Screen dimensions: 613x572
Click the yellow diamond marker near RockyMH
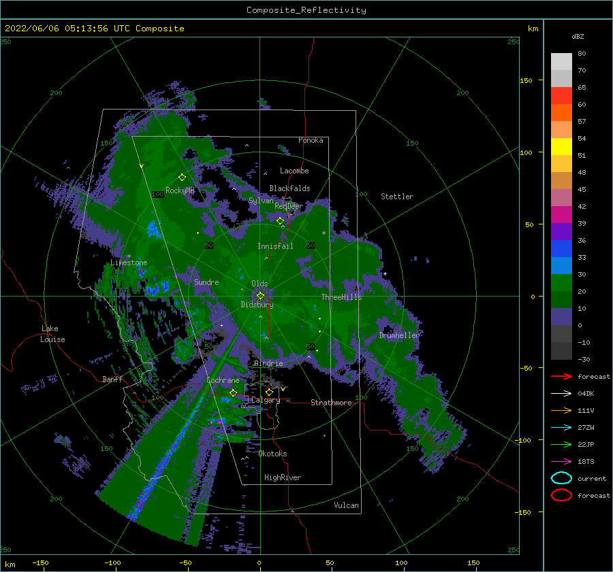coord(182,178)
